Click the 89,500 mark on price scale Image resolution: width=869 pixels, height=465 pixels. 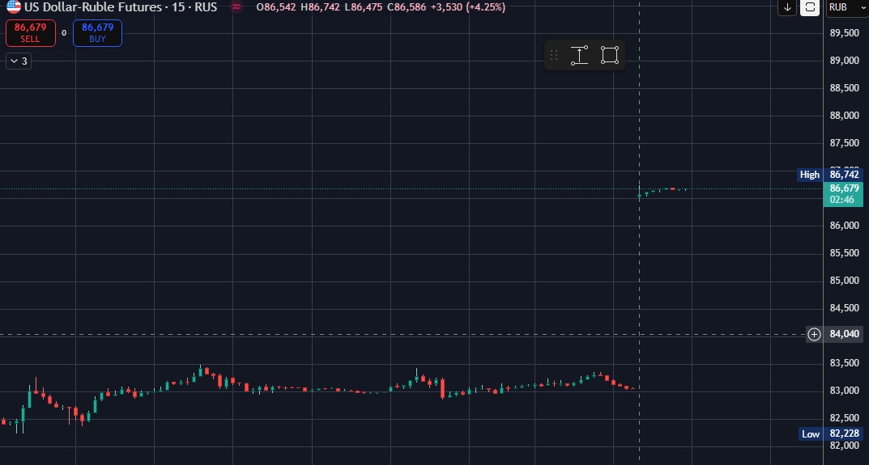[x=845, y=32]
